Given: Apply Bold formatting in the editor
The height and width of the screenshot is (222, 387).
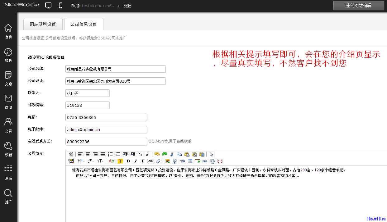Looking at the screenshot, I should click(x=128, y=161).
